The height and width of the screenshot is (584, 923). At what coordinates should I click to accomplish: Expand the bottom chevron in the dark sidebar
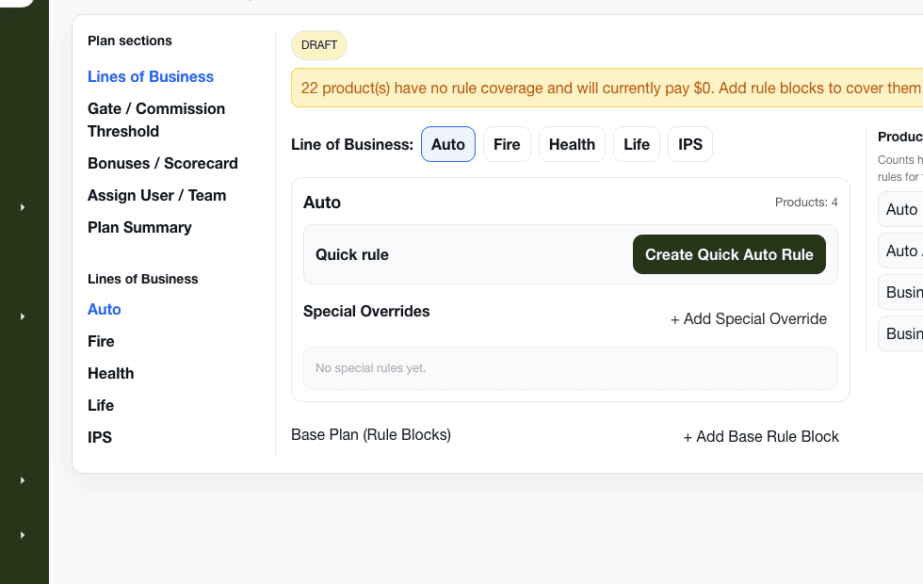(23, 534)
